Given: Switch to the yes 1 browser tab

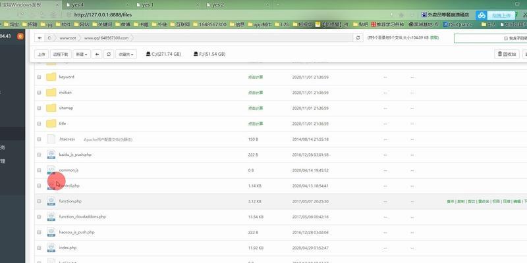Looking at the screenshot, I should tap(167, 5).
